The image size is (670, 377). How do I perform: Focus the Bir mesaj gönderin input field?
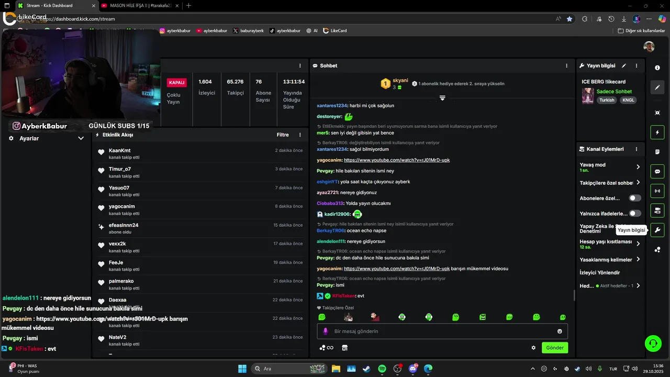point(442,331)
